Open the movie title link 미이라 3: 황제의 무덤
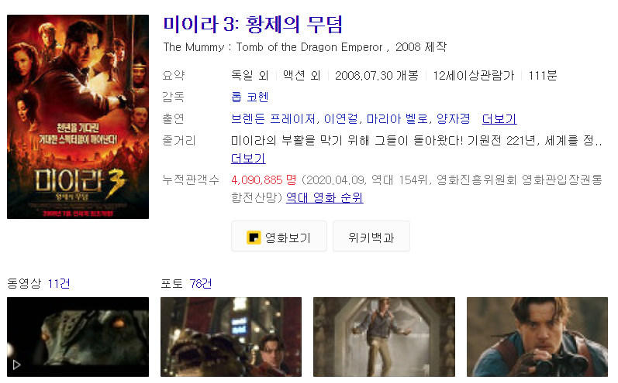This screenshot has width=618, height=383. (x=253, y=24)
